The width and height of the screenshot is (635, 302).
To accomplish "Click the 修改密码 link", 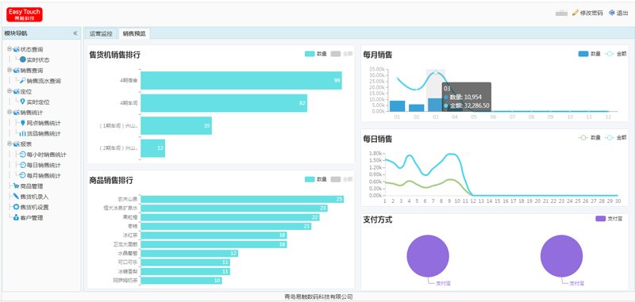I will 587,13.
